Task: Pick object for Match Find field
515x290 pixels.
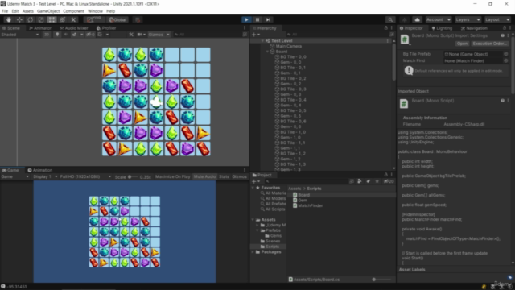Action: [506, 61]
